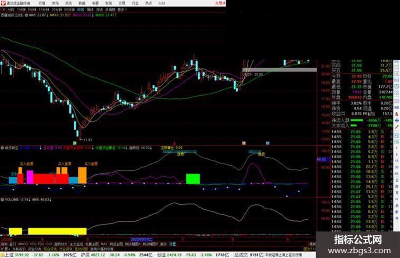Select 月 monthly period in right sidebar

[x=397, y=193]
